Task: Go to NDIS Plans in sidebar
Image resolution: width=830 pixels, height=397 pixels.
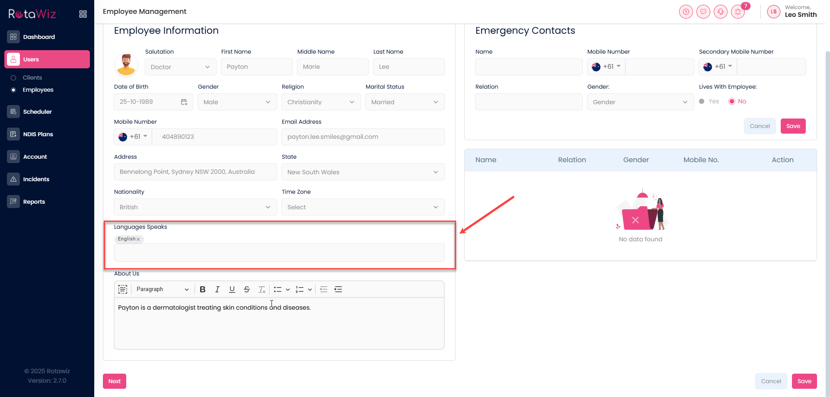Action: [38, 134]
